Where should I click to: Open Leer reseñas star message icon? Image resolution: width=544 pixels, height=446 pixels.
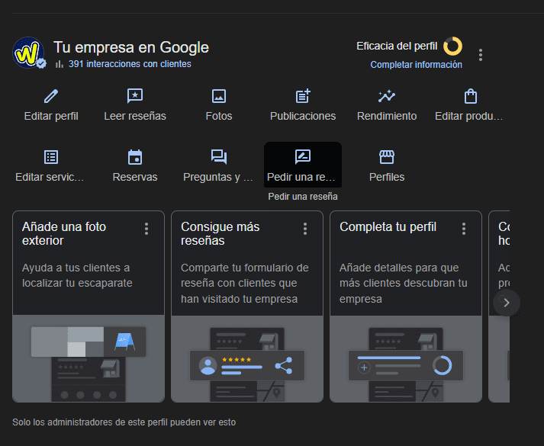point(135,96)
